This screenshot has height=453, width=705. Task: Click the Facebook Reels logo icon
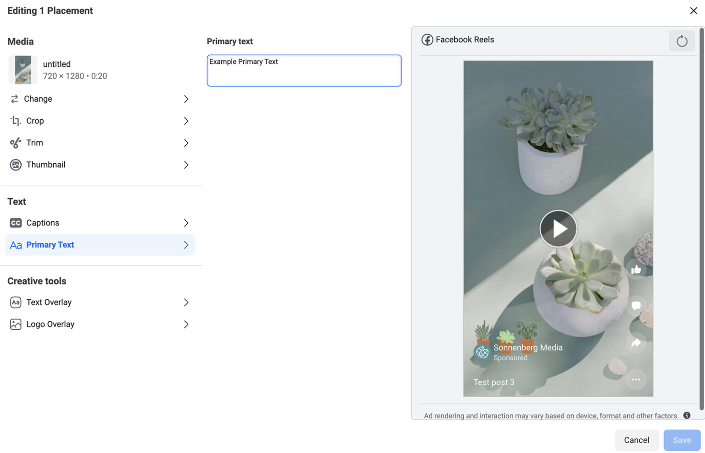click(x=427, y=39)
